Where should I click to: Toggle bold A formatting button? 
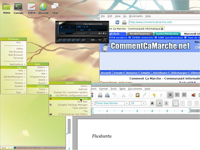(x=152, y=103)
